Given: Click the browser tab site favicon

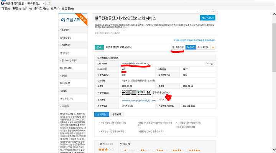Looking at the screenshot, I should click(x=3, y=3).
